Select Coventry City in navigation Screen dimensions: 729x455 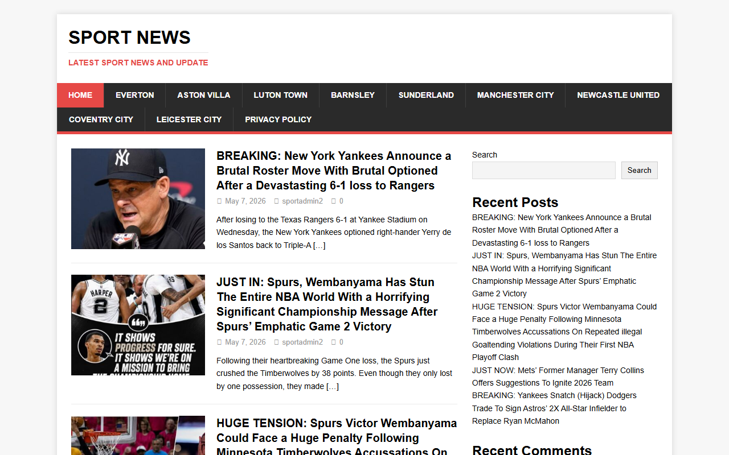pyautogui.click(x=101, y=119)
